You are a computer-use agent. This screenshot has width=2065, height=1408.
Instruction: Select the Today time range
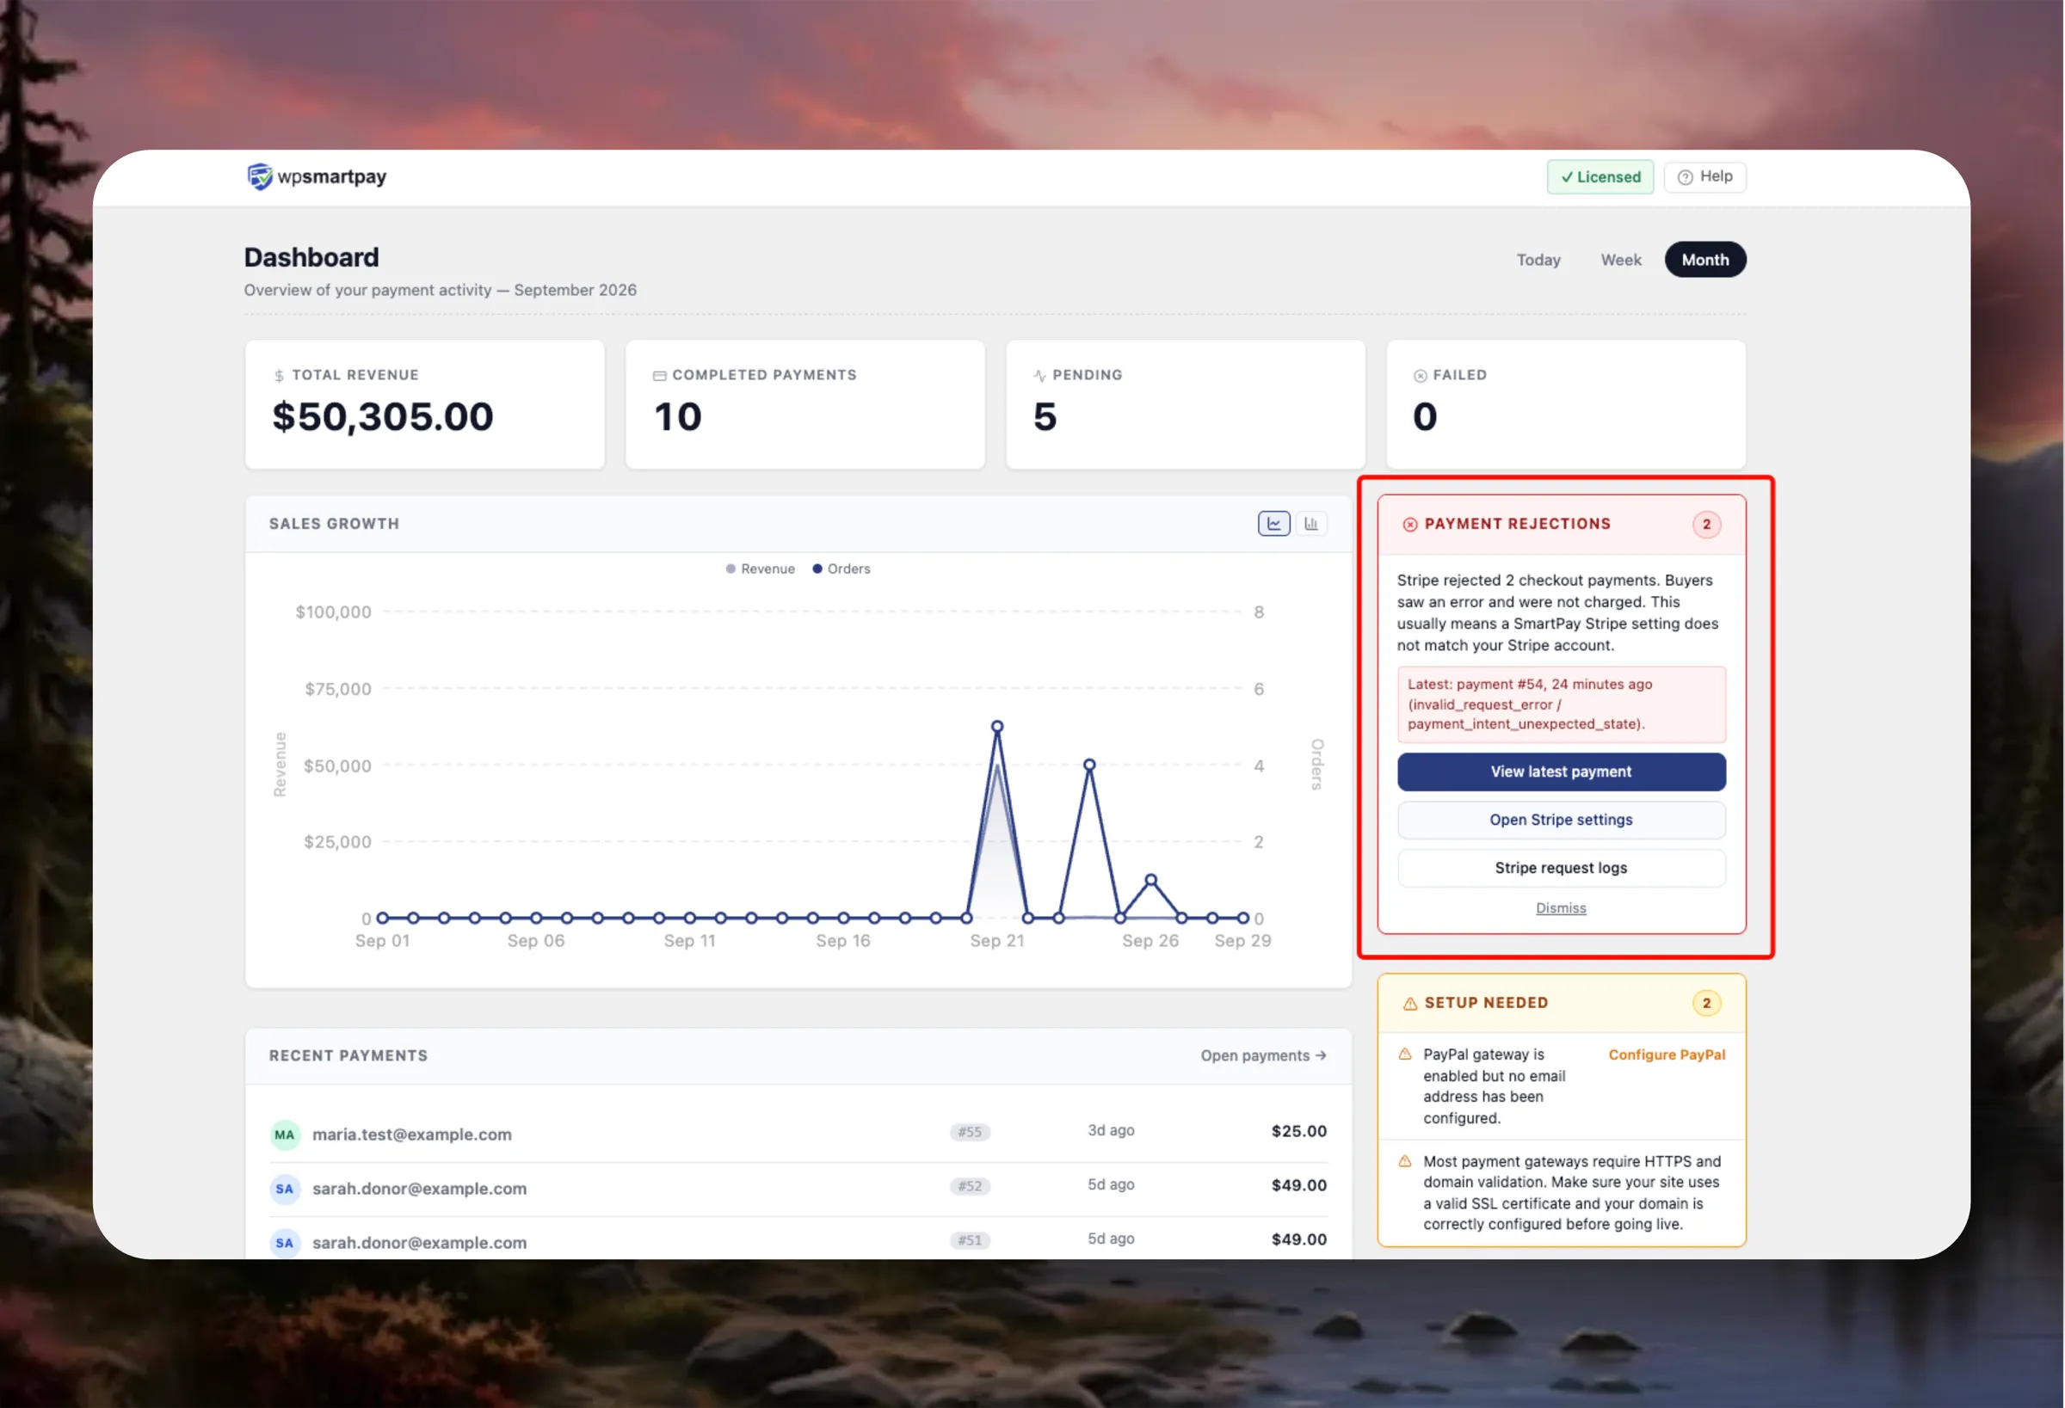click(1538, 260)
